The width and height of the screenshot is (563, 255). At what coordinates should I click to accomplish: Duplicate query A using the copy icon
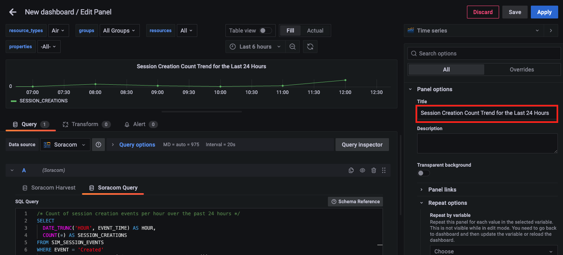(x=351, y=170)
